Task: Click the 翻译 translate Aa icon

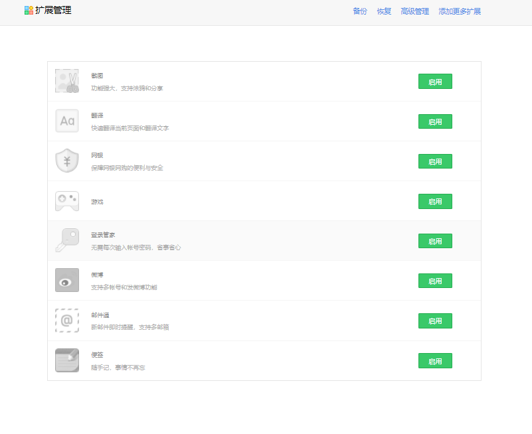Action: coord(67,121)
